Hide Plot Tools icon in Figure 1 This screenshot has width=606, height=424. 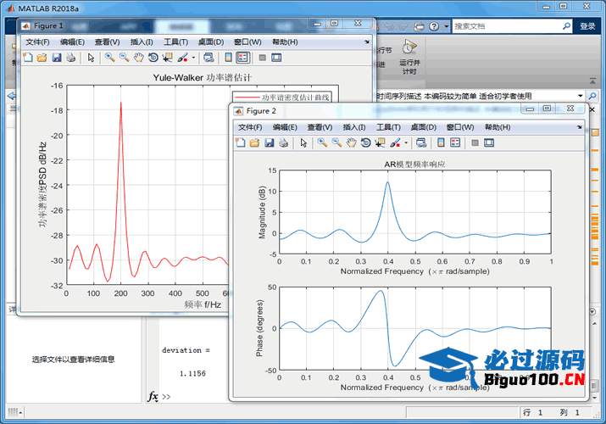click(263, 58)
